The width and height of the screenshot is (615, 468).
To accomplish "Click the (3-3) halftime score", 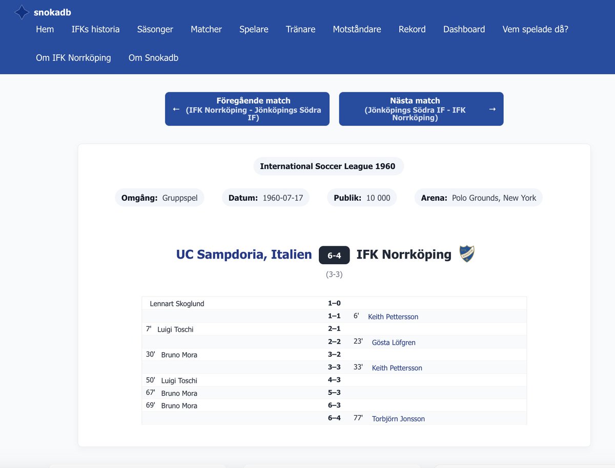I will [x=334, y=274].
